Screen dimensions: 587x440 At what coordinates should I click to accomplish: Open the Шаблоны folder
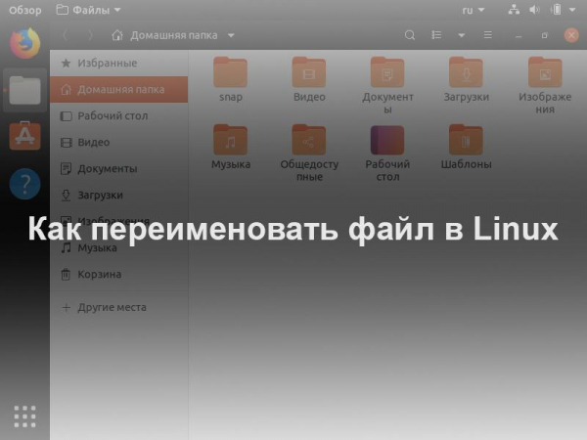coord(466,147)
